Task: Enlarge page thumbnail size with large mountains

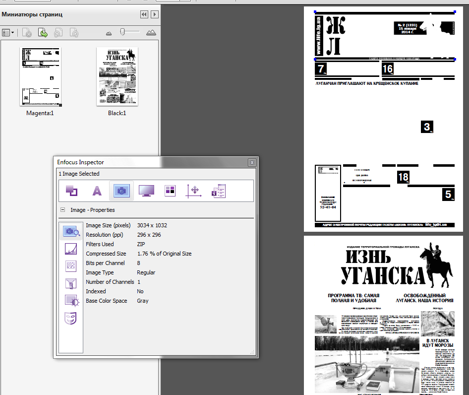Action: click(x=151, y=33)
